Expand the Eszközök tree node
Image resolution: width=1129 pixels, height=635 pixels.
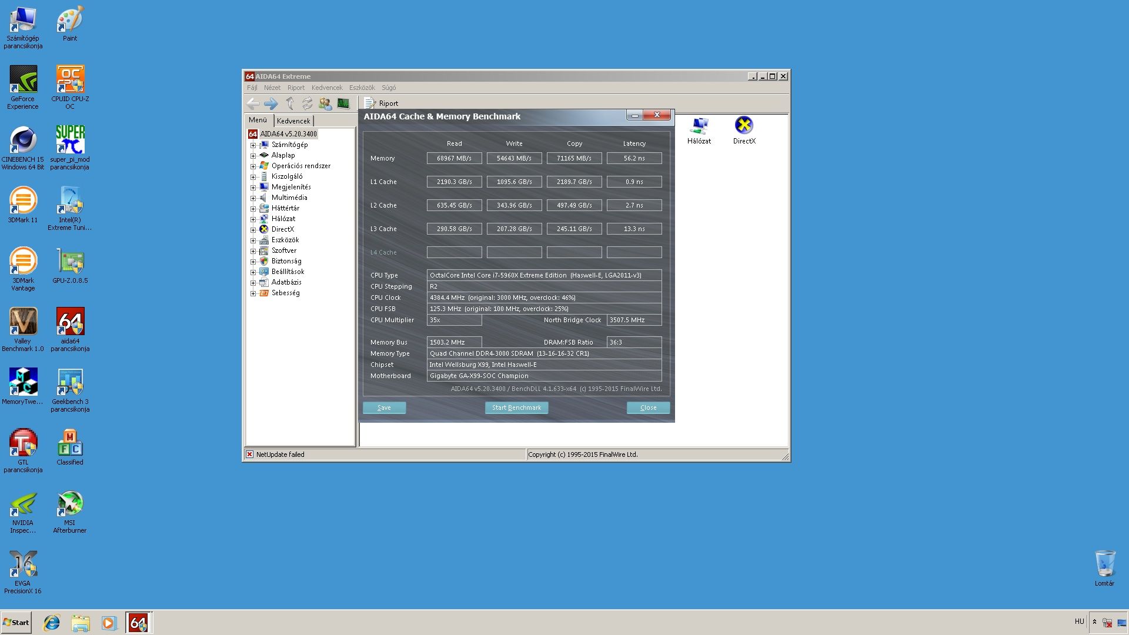[253, 240]
